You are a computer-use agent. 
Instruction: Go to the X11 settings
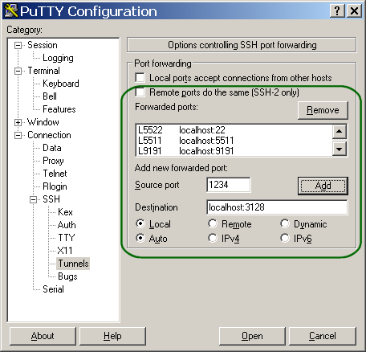click(65, 251)
